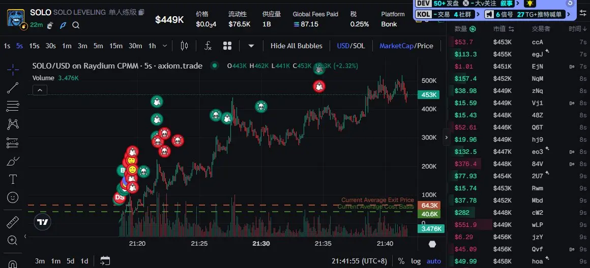The image size is (590, 268).
Task: Switch to the 30m interval
Action: coord(135,46)
